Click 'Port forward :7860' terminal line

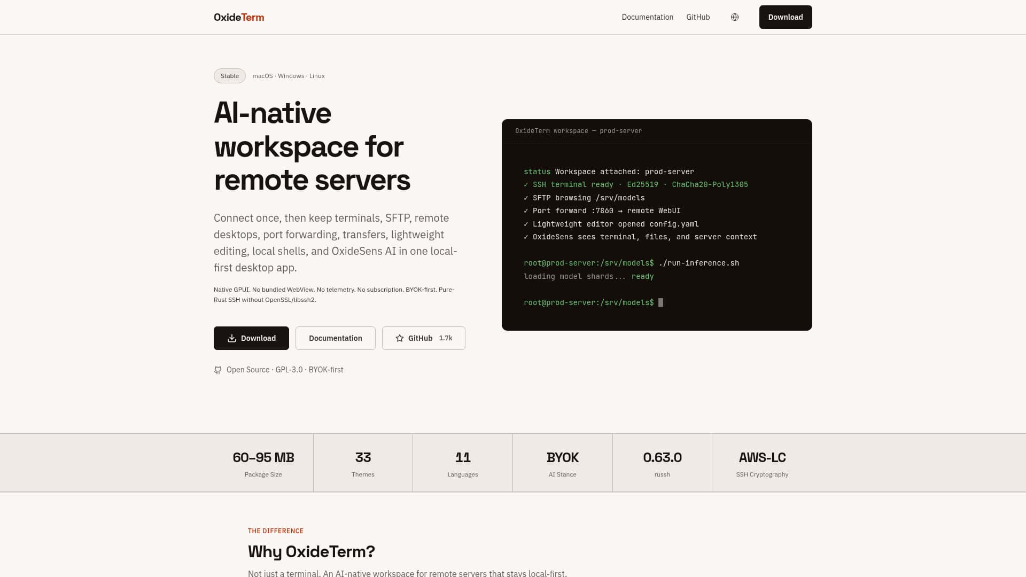[602, 210]
